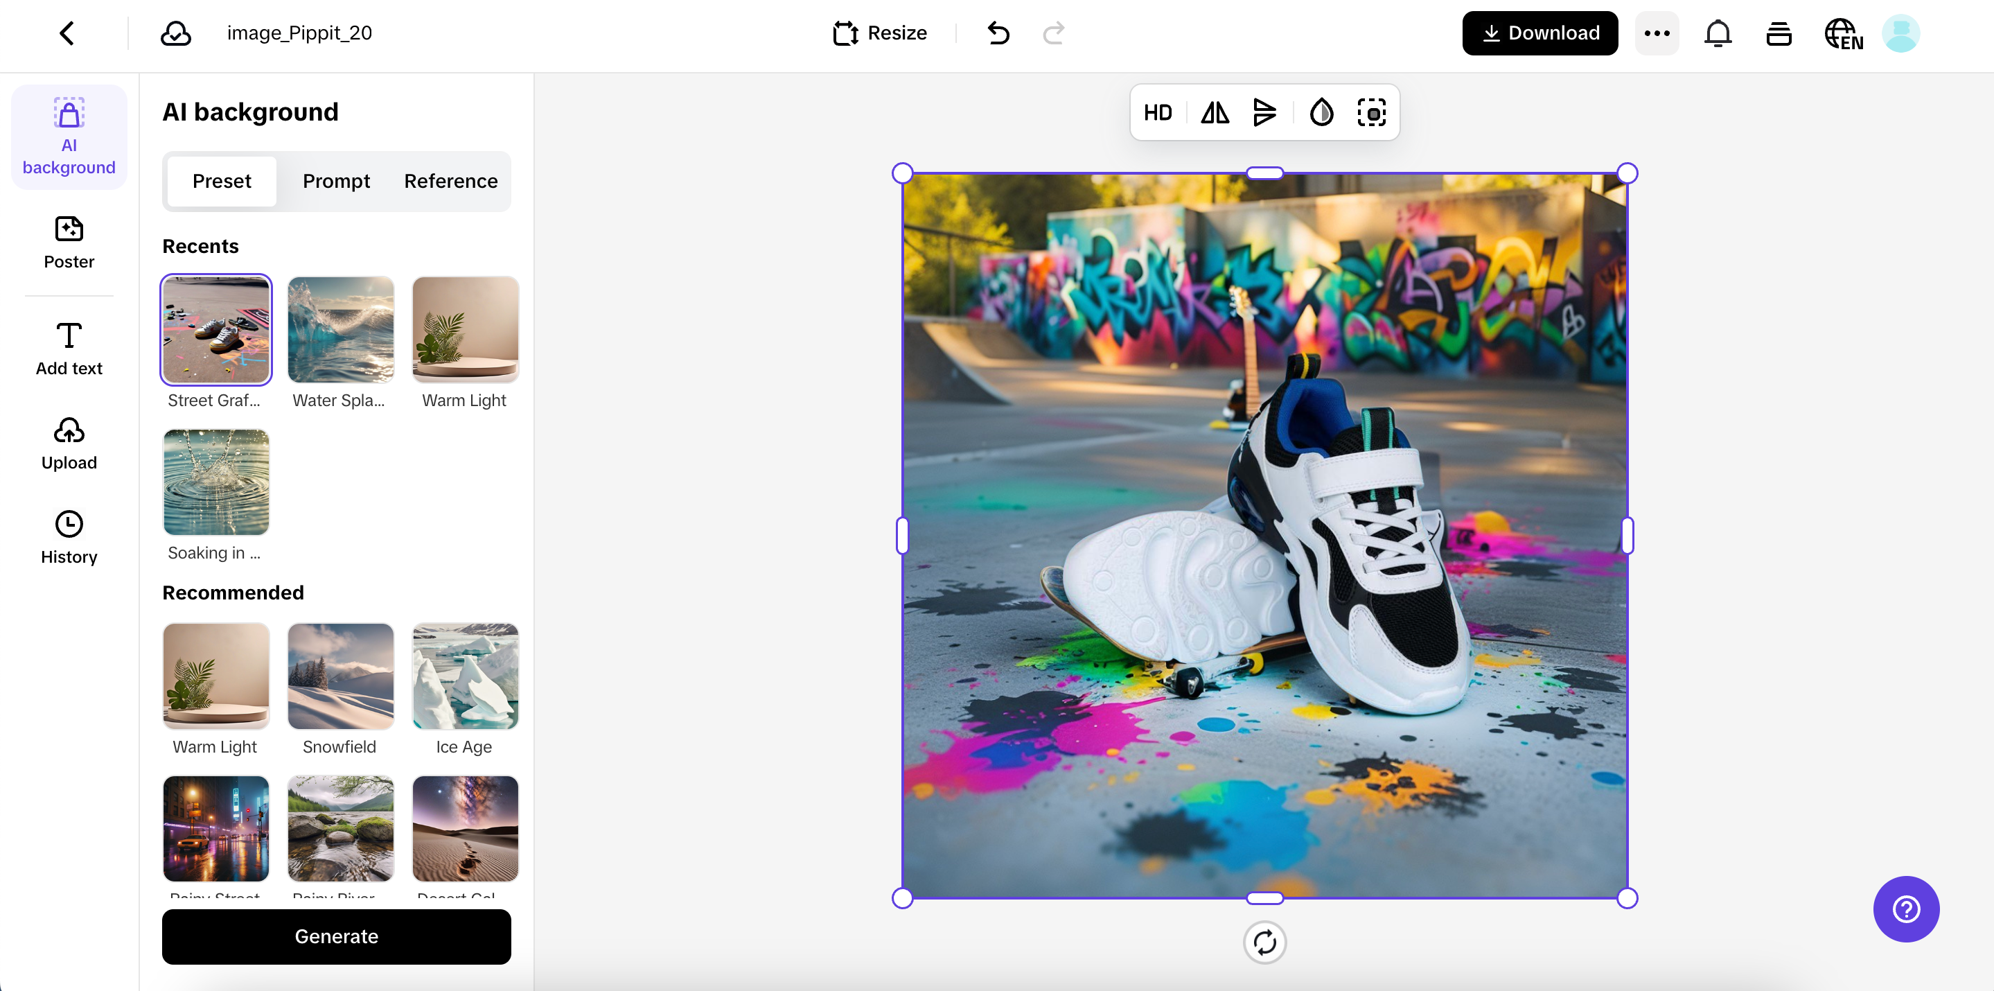Click the regenerate icon below image
1994x991 pixels.
[x=1264, y=942]
